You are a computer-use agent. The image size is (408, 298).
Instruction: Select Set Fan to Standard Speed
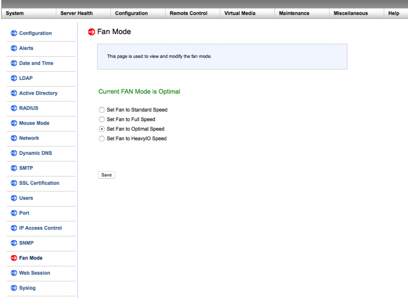[x=102, y=110]
